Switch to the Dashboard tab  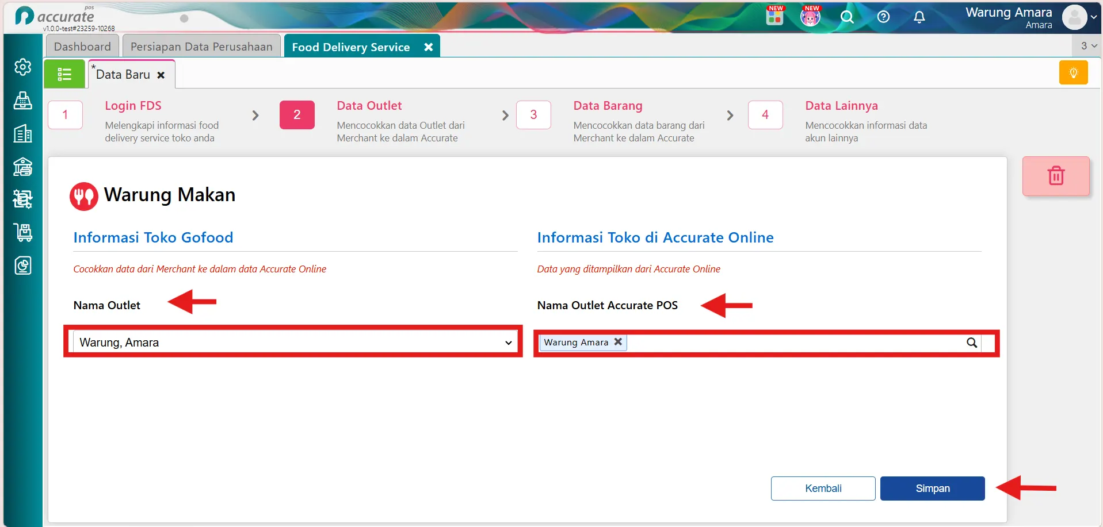coord(82,47)
